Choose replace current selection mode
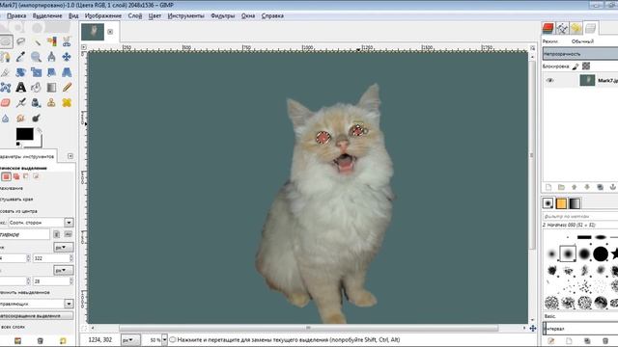 pos(6,176)
